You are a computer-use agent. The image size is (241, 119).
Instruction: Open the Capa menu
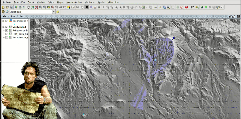tap(31, 2)
